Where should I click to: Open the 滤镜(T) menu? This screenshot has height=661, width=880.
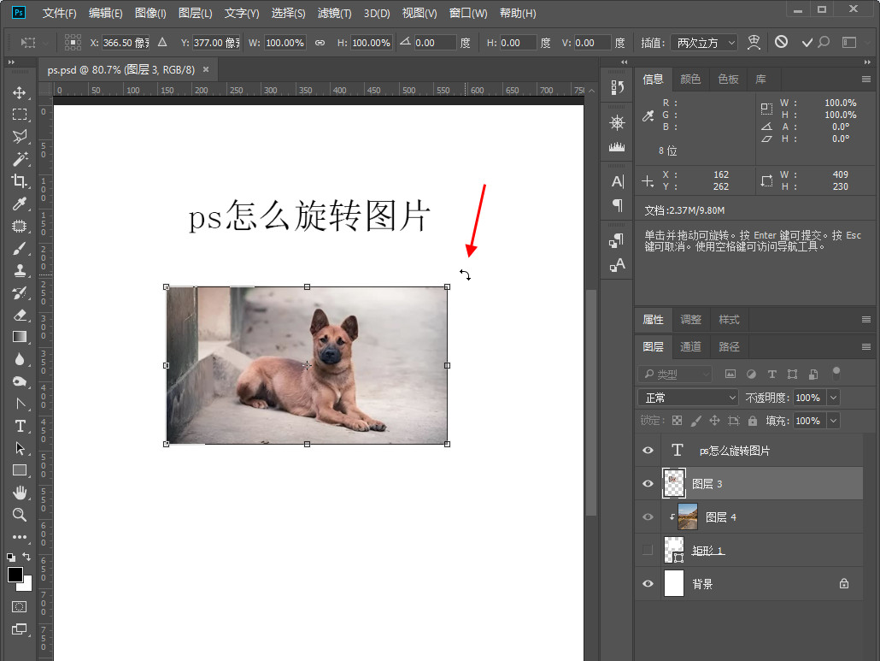[x=334, y=14]
